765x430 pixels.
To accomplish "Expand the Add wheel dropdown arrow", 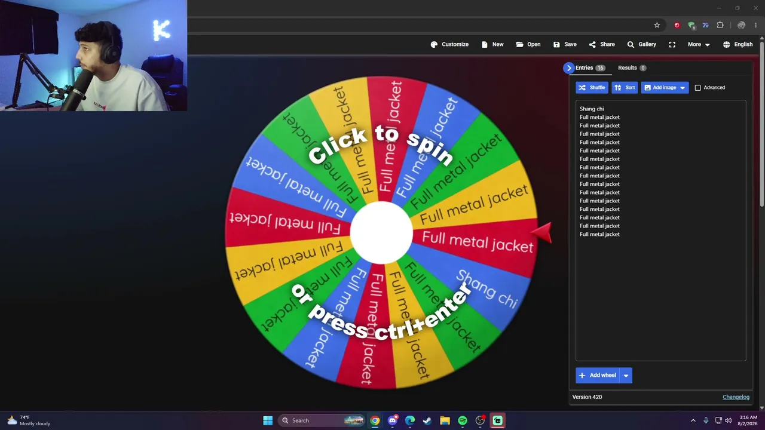I will (x=626, y=375).
